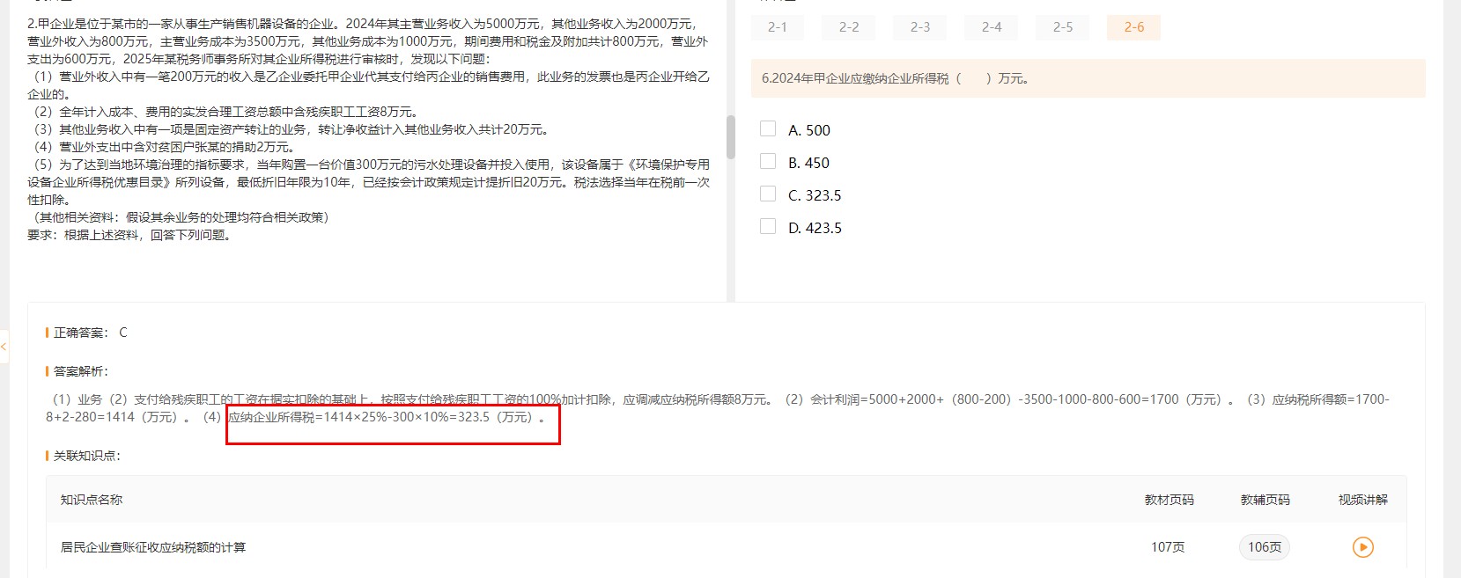Viewport: 1461px width, 578px height.
Task: Click the question panel vertical scrollbar
Action: point(730,137)
